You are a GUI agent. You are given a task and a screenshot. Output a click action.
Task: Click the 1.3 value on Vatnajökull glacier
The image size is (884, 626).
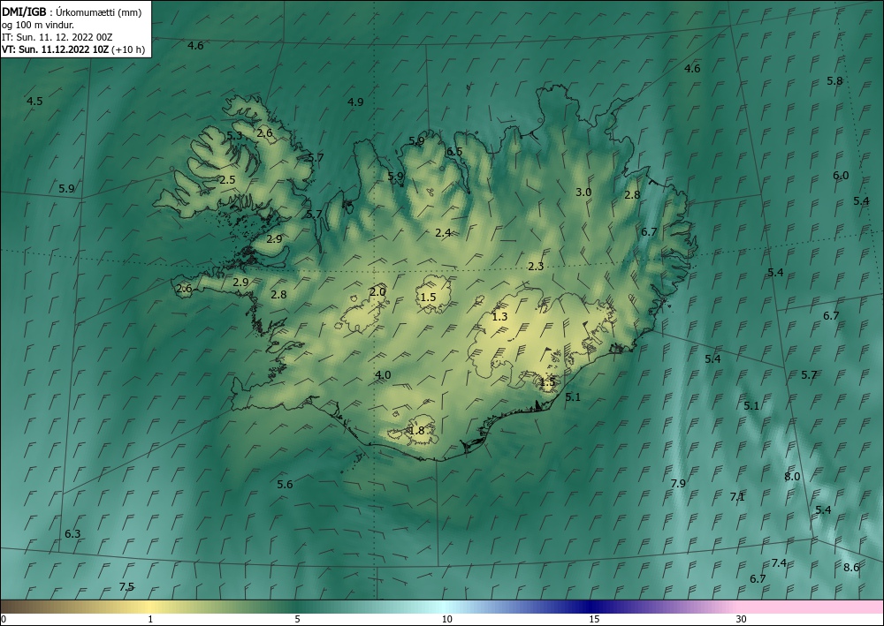(x=499, y=317)
